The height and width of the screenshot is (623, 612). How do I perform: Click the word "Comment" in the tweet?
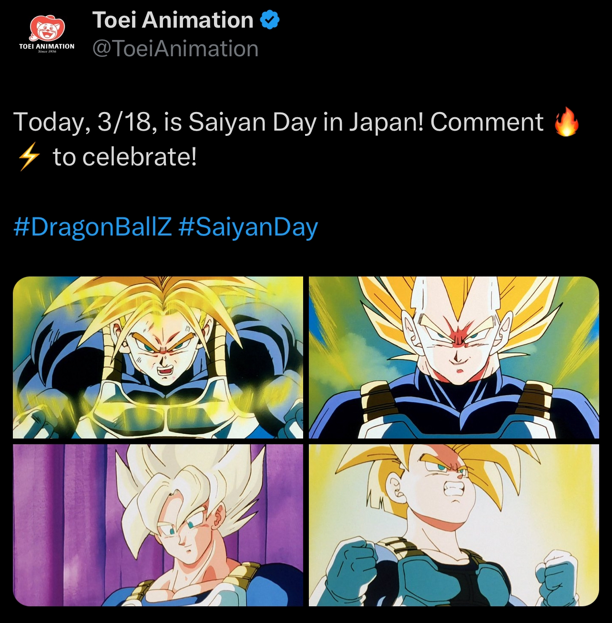click(x=487, y=122)
